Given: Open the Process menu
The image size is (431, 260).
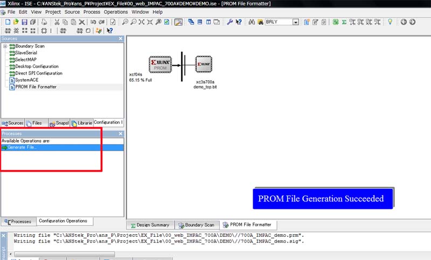Looking at the screenshot, I should [92, 12].
